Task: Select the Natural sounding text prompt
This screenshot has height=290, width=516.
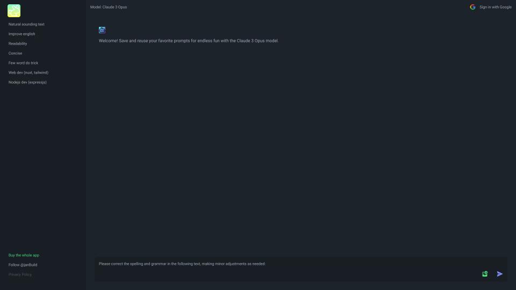Action: tap(26, 24)
